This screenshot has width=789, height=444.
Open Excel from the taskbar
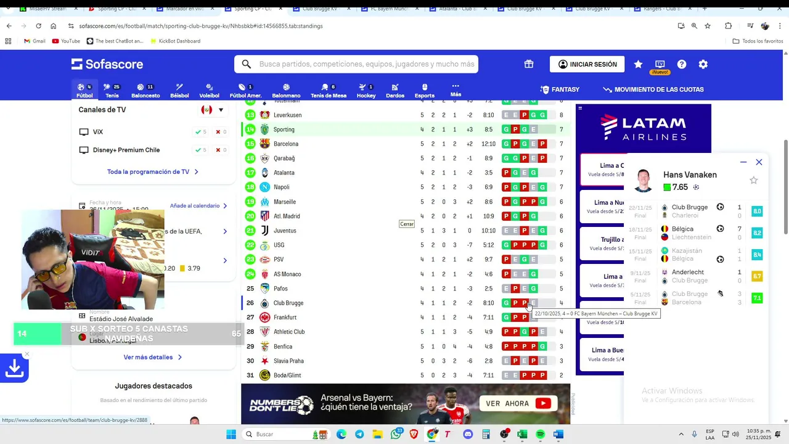tap(522, 434)
